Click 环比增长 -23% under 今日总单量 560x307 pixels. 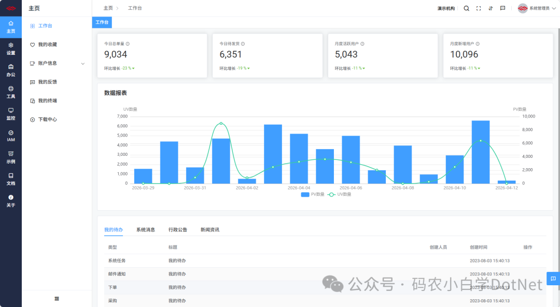pyautogui.click(x=119, y=68)
